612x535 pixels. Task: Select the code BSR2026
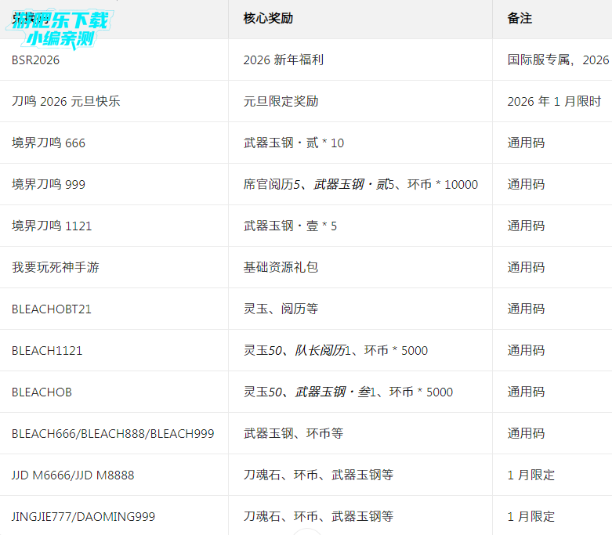click(35, 60)
